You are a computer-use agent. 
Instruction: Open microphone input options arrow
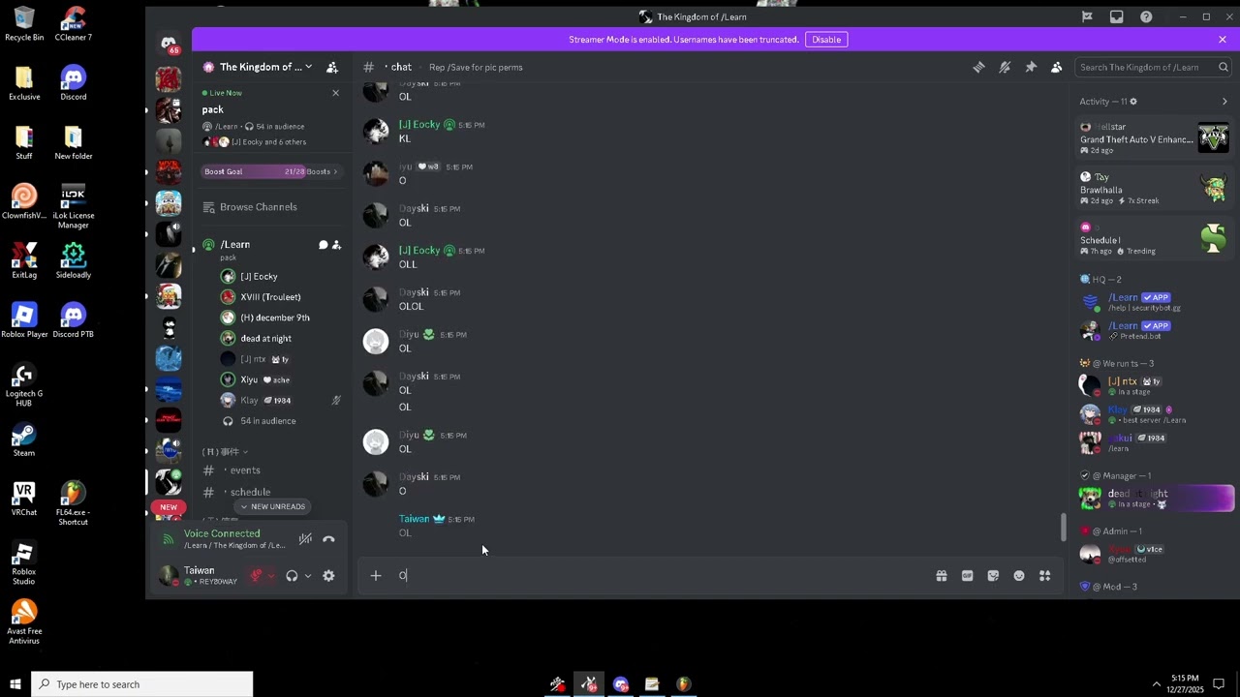click(x=271, y=576)
